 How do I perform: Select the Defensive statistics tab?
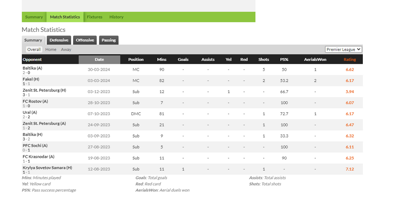(x=59, y=40)
